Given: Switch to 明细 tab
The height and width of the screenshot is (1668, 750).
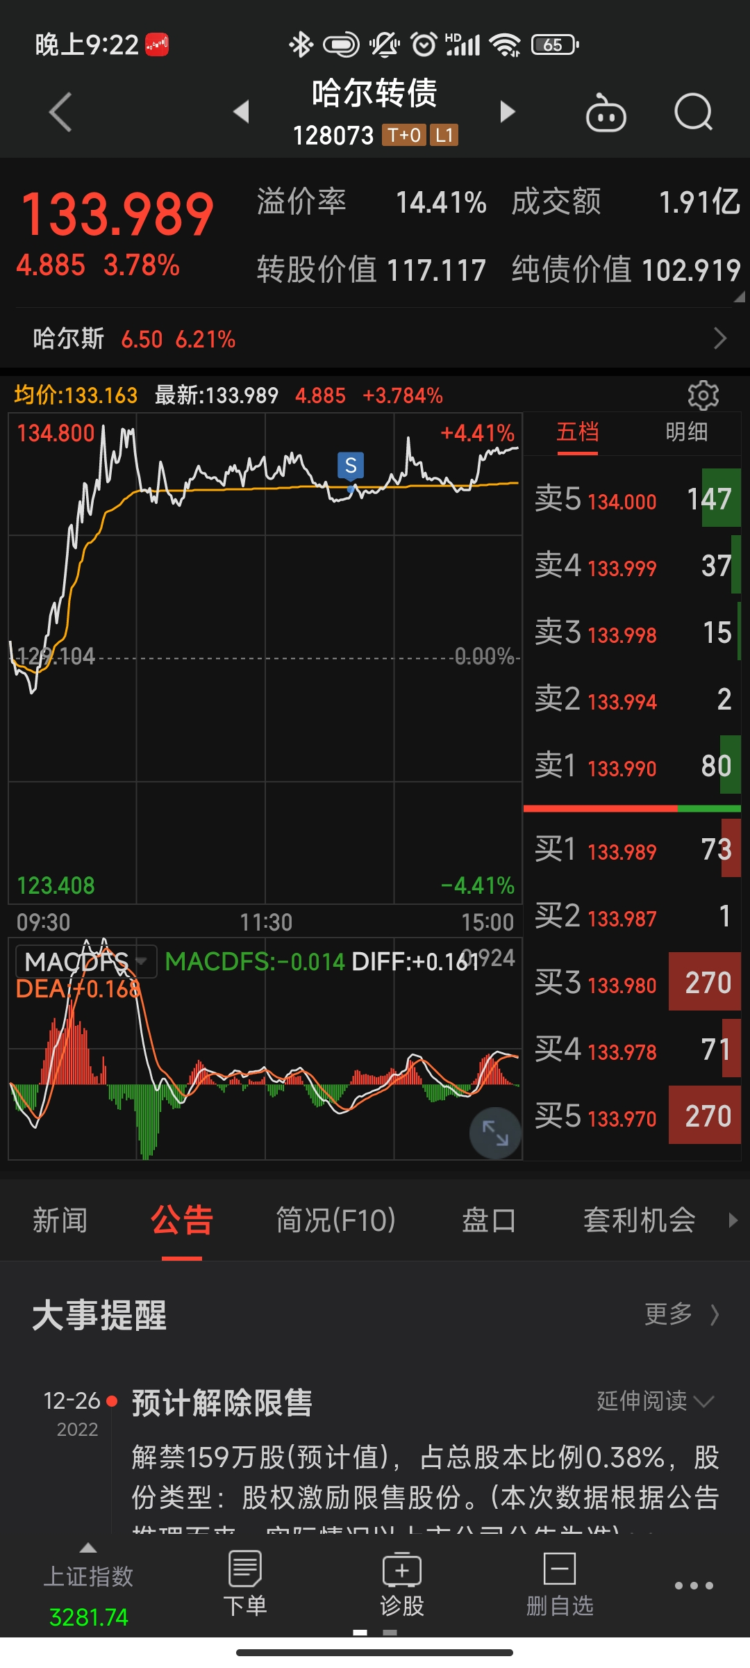Looking at the screenshot, I should click(x=686, y=432).
